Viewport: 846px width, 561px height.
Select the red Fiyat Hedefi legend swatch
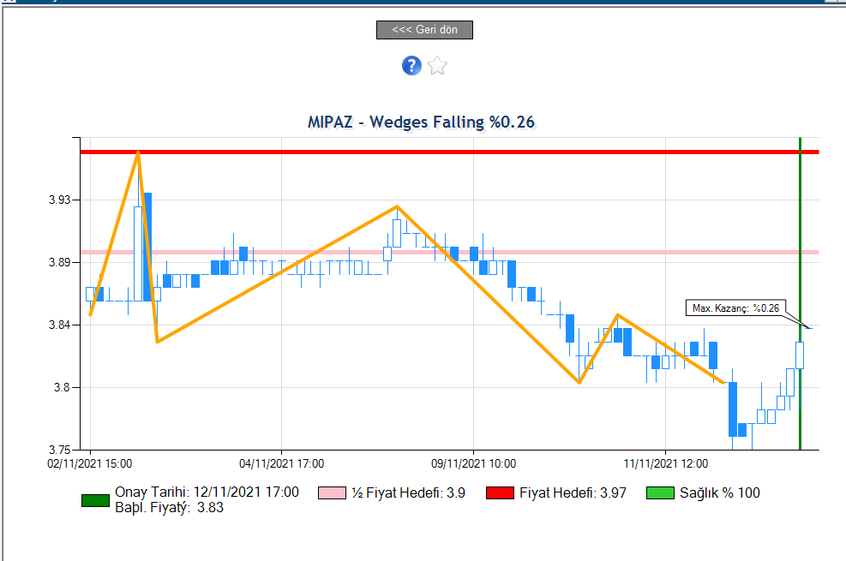(500, 492)
